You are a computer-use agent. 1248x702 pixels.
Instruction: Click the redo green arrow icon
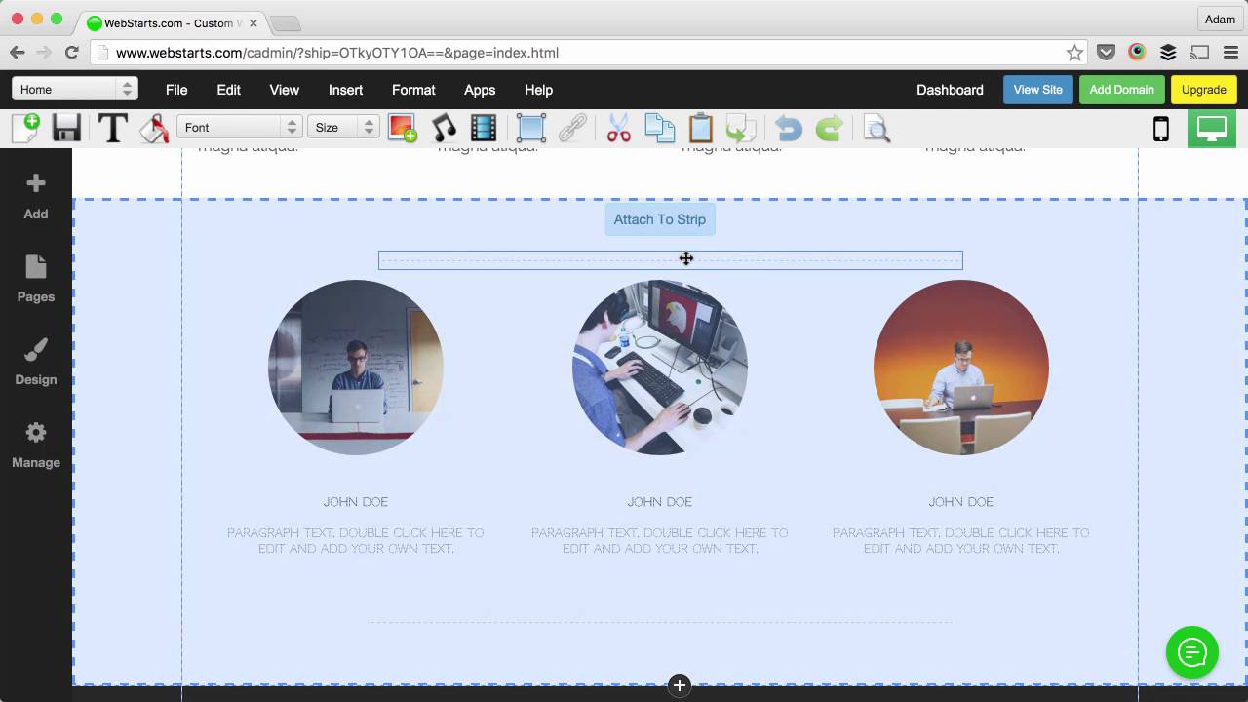(829, 128)
